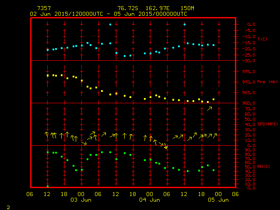This screenshot has width=280, height=210.
Task: Select the green RH point at chart bottom-left
Action: click(48, 186)
